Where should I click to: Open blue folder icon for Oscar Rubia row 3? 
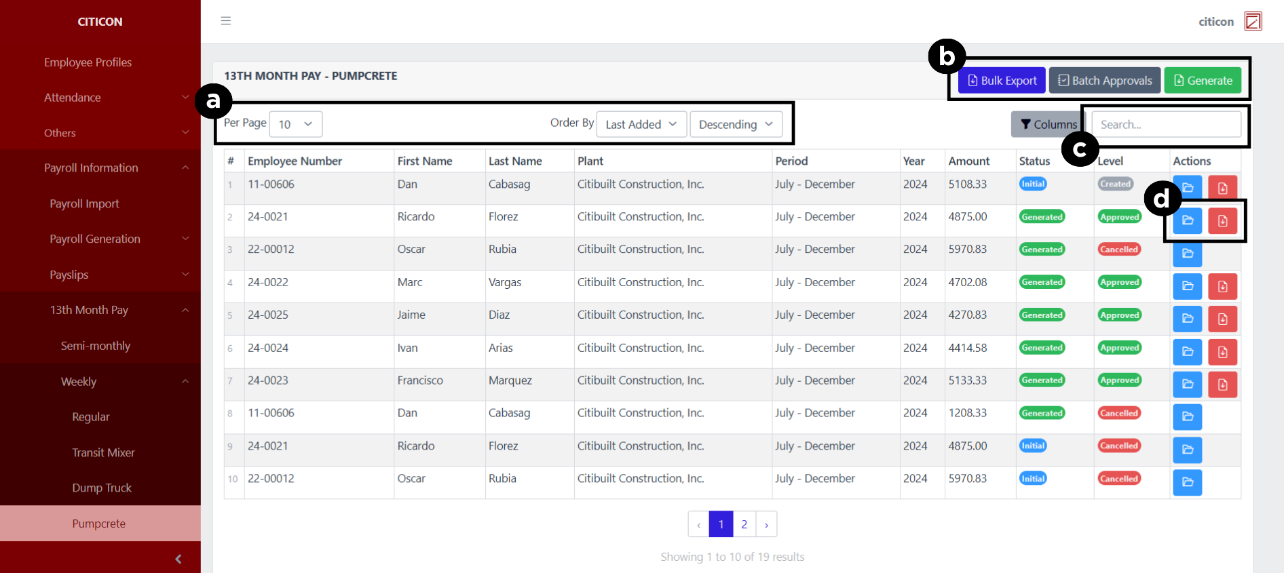(1187, 254)
